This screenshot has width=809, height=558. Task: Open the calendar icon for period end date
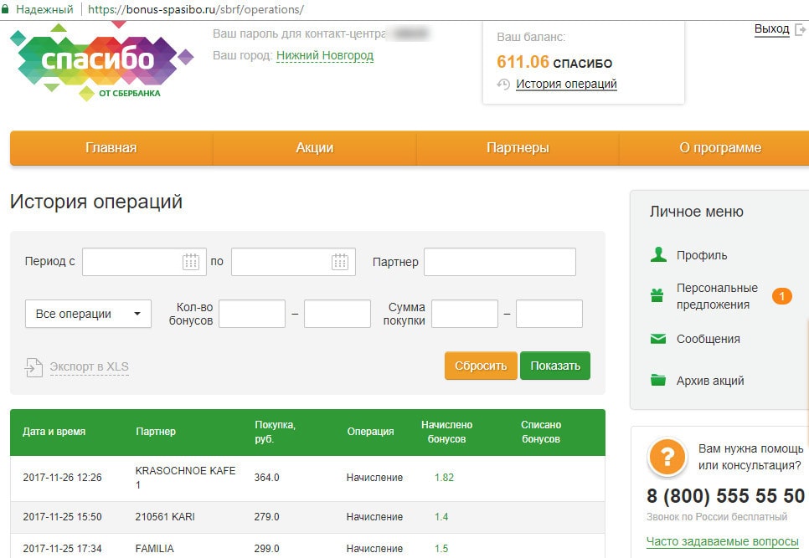[x=340, y=262]
